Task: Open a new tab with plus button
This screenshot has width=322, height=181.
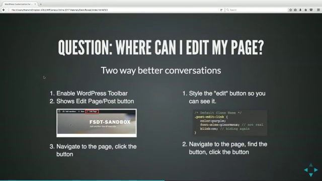Action: pyautogui.click(x=41, y=4)
